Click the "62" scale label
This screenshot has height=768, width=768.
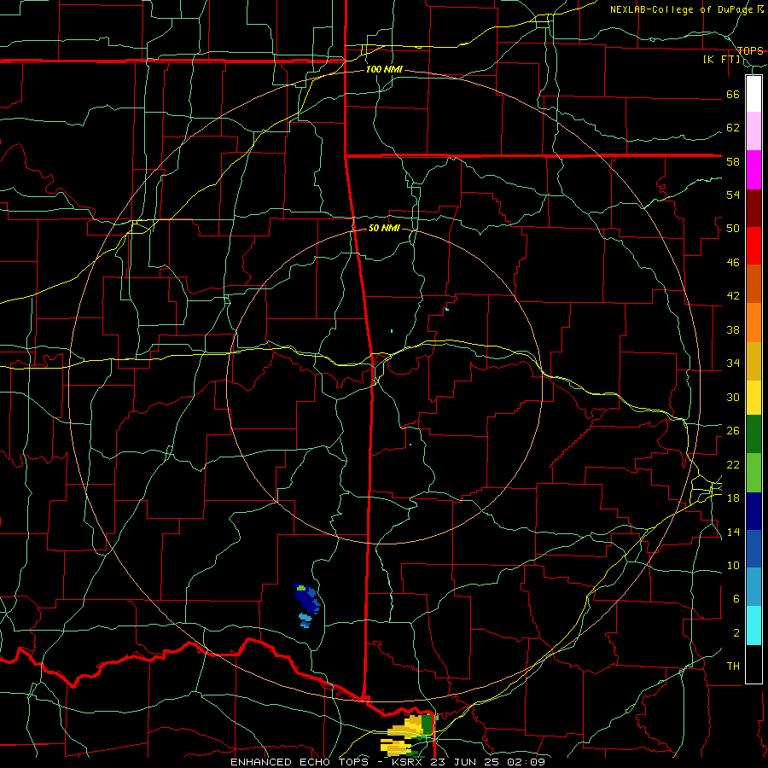click(733, 128)
